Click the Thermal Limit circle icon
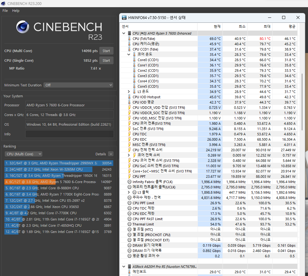308x276 pixels. tap(130, 224)
